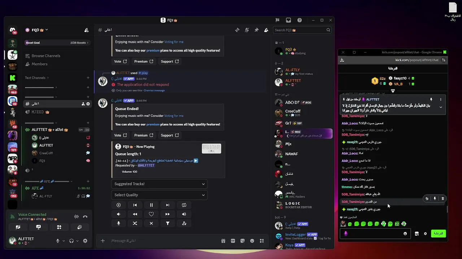Open notification settings bell in channel header

coord(247,30)
